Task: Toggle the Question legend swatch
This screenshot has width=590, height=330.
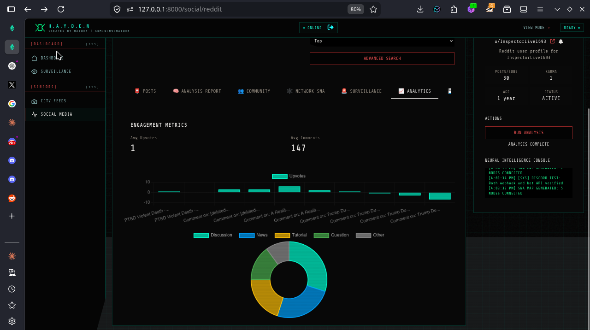Action: point(321,235)
